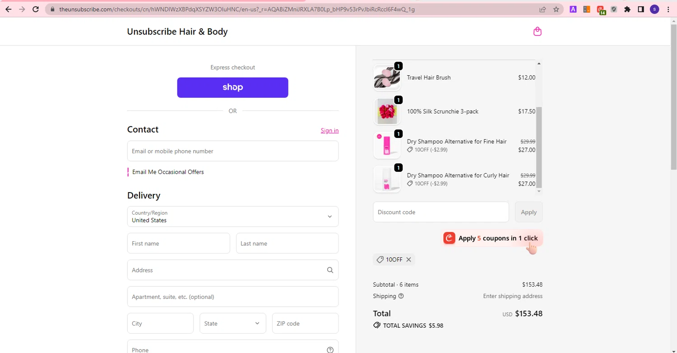Click the 'Travel Hair Brush' product name
Screen dimensions: 677x353
pos(429,78)
